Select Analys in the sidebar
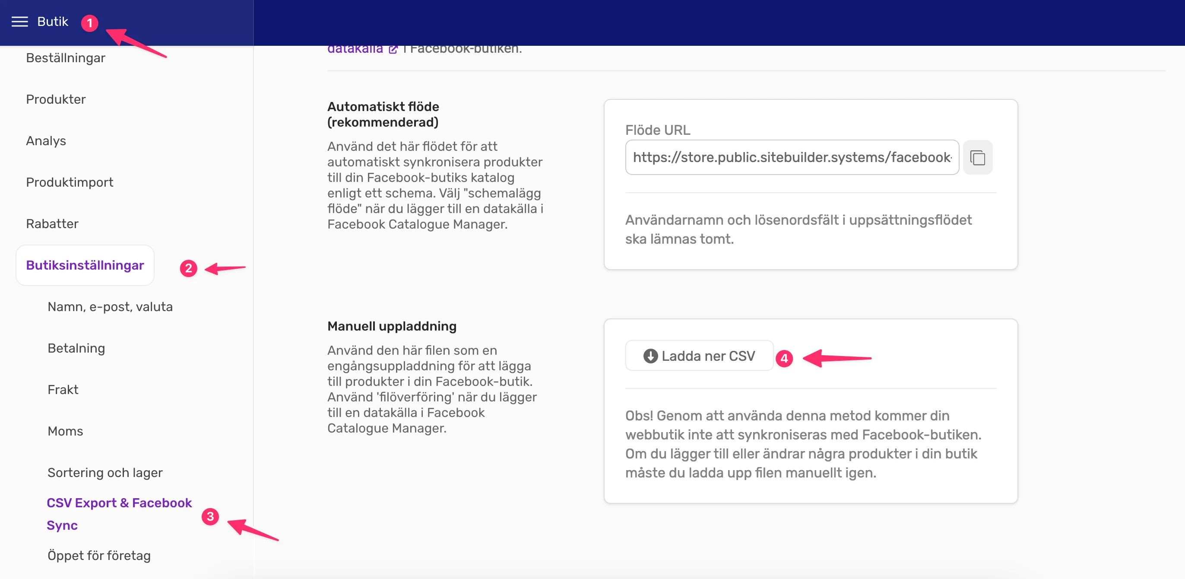 [x=46, y=141]
